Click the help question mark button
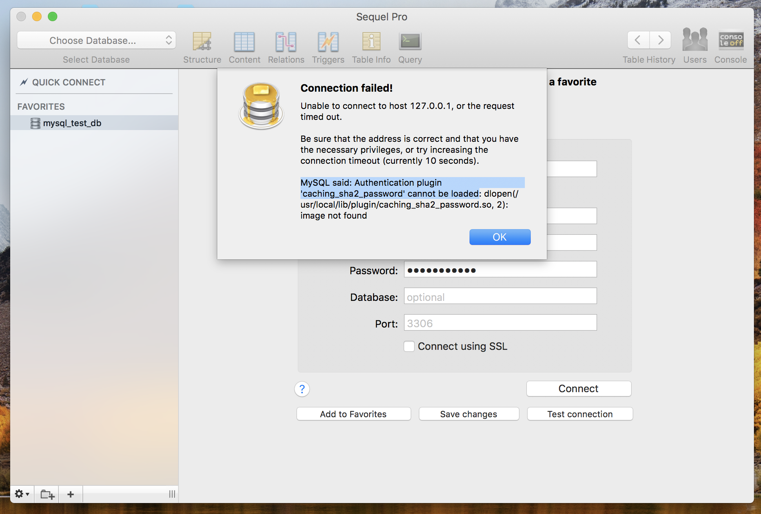761x514 pixels. click(x=302, y=389)
